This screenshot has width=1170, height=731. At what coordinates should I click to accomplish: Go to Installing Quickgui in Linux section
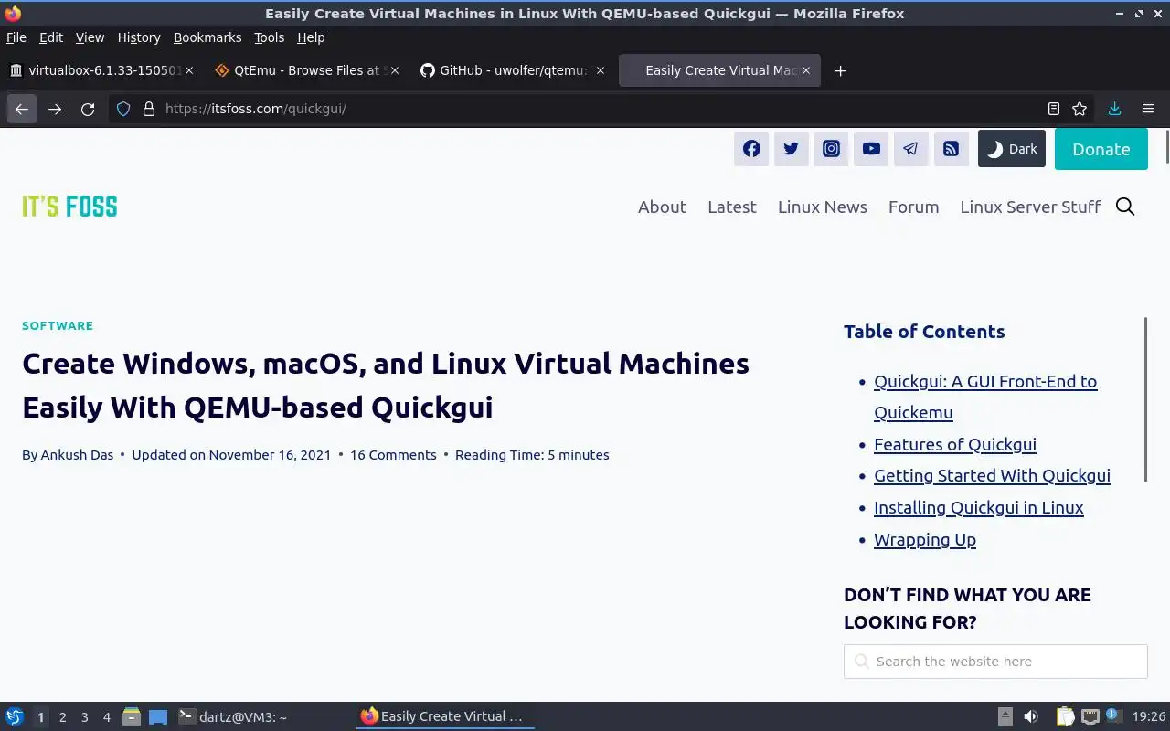(979, 507)
